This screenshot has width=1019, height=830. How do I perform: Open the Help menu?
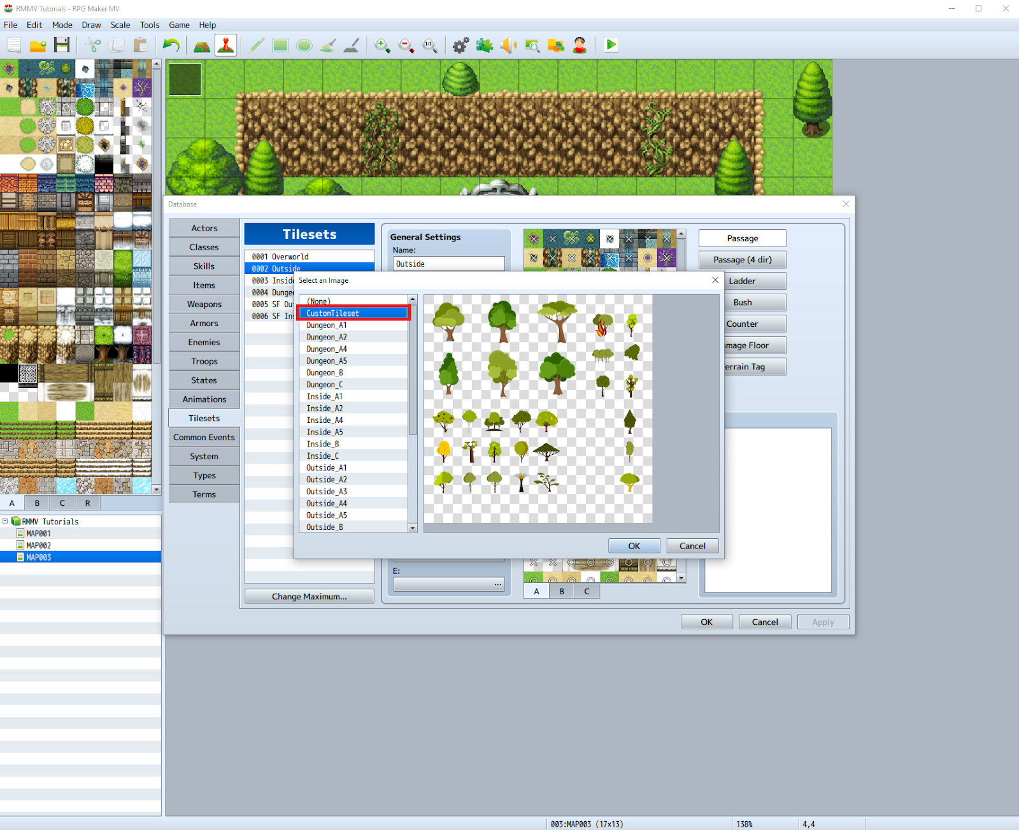pyautogui.click(x=208, y=25)
